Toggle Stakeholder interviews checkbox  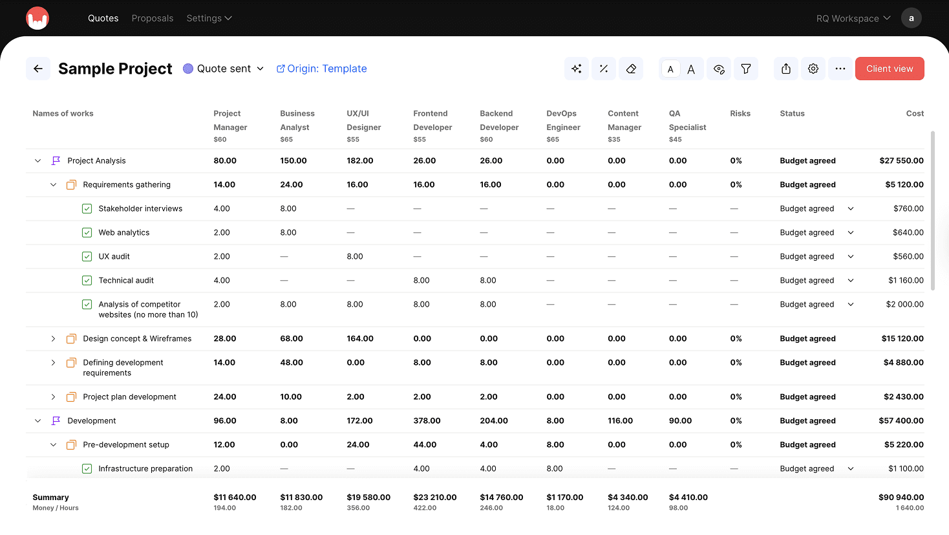87,208
